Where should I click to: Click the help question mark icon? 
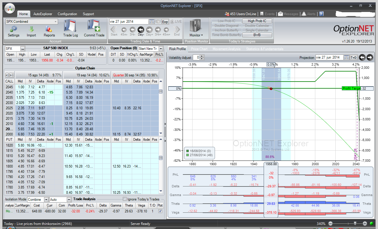(x=321, y=14)
